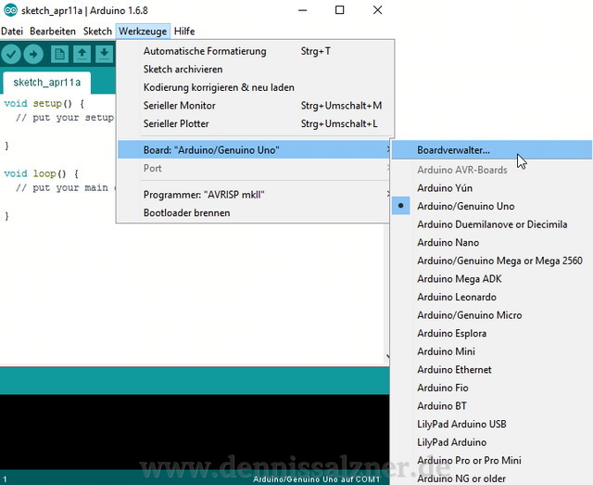Open the Bearbeiten menu

click(53, 31)
